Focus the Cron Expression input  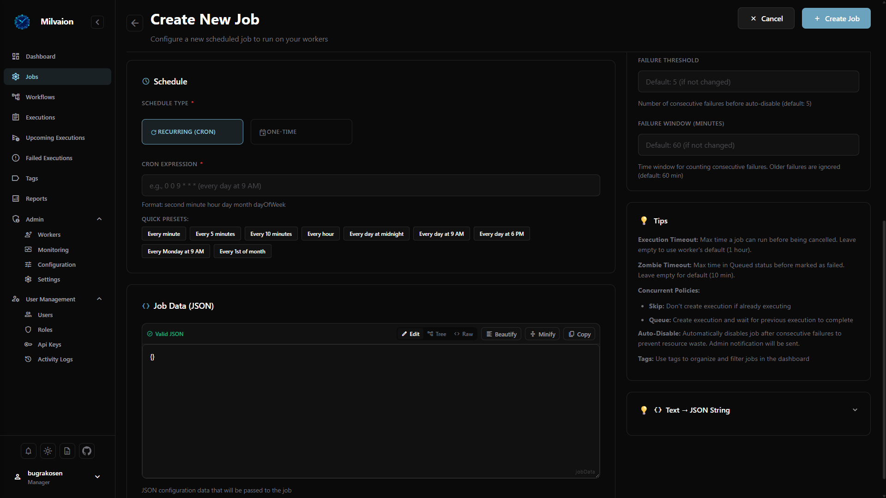[371, 186]
